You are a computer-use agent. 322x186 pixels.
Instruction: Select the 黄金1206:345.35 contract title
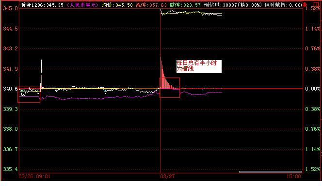pyautogui.click(x=42, y=5)
